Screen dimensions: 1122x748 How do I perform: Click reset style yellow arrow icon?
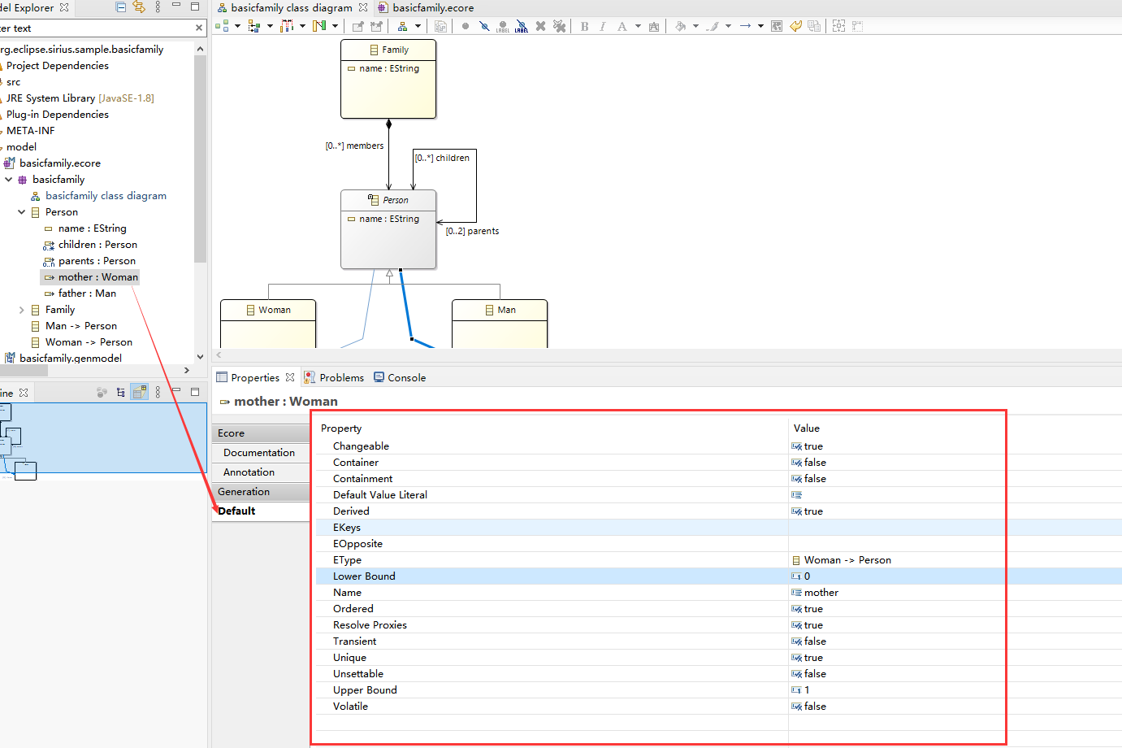[795, 26]
